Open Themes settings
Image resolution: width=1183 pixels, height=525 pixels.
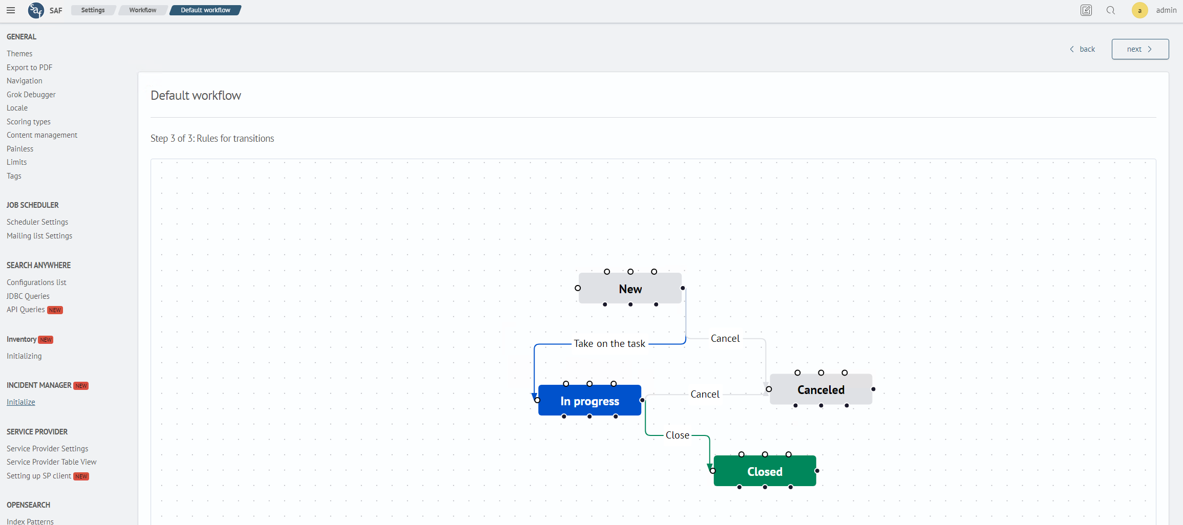[x=19, y=54]
